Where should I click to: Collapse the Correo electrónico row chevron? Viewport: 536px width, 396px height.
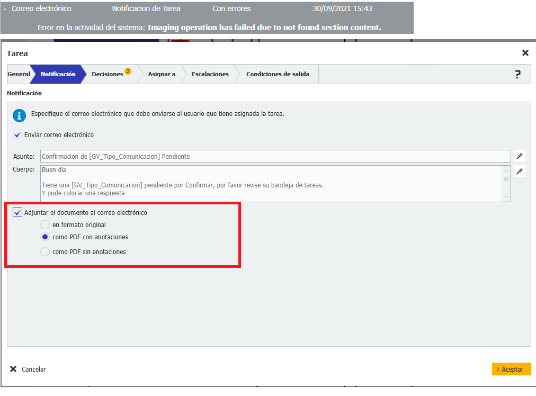coord(5,9)
